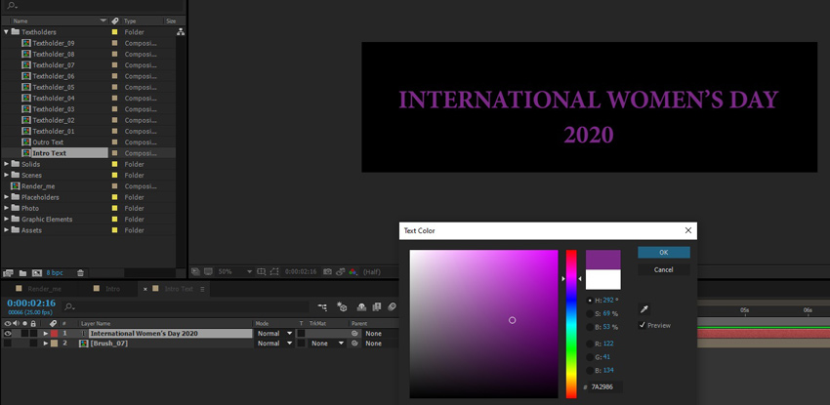The width and height of the screenshot is (830, 405).
Task: Select the Intro Text timeline tab
Action: pyautogui.click(x=179, y=289)
